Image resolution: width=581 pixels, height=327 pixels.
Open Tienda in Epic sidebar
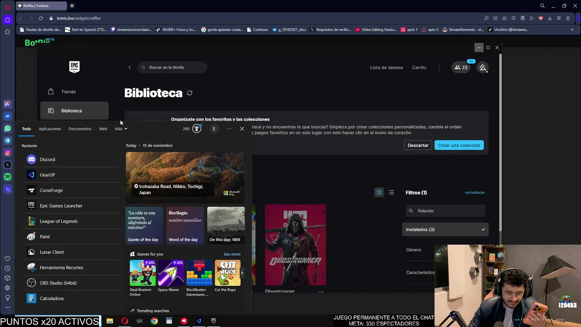(x=74, y=92)
